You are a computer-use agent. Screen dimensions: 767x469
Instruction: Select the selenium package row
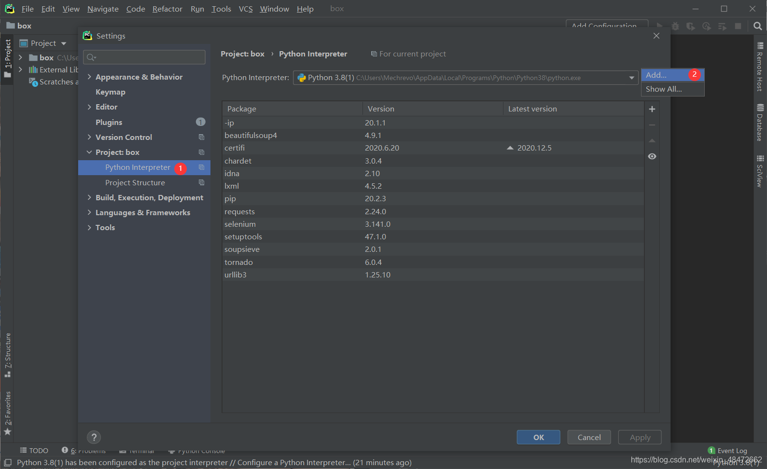433,224
